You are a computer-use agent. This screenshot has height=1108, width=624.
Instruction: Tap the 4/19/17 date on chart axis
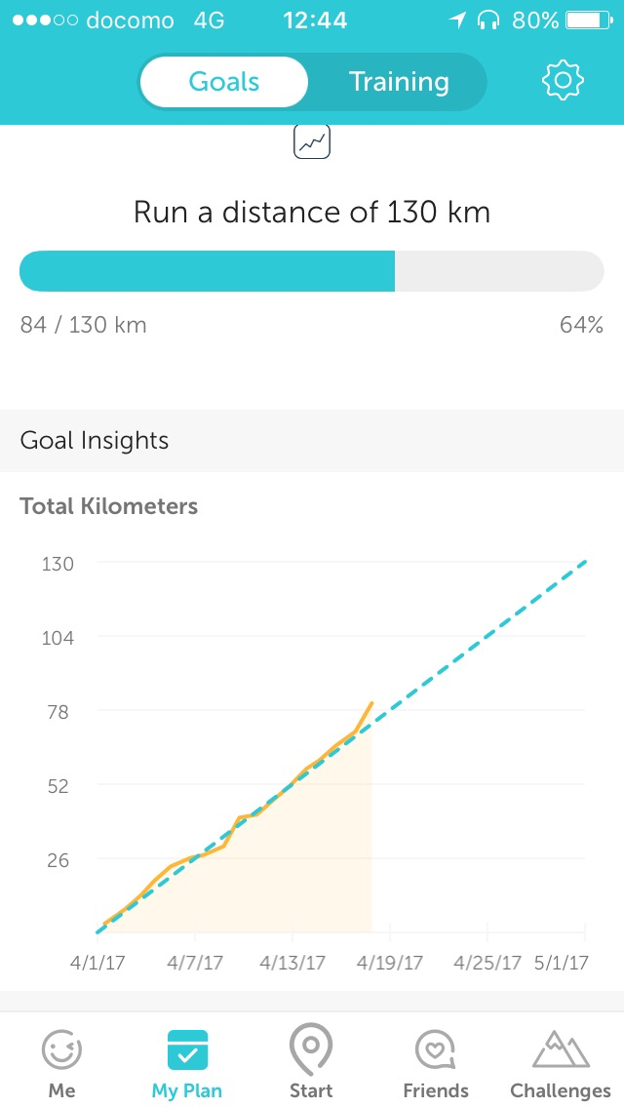pos(390,963)
